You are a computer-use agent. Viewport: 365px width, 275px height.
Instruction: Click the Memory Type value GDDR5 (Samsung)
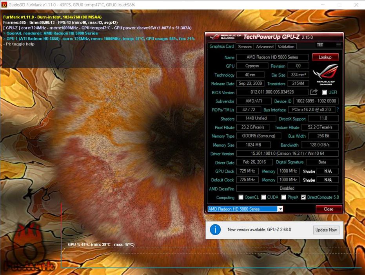tap(259, 136)
